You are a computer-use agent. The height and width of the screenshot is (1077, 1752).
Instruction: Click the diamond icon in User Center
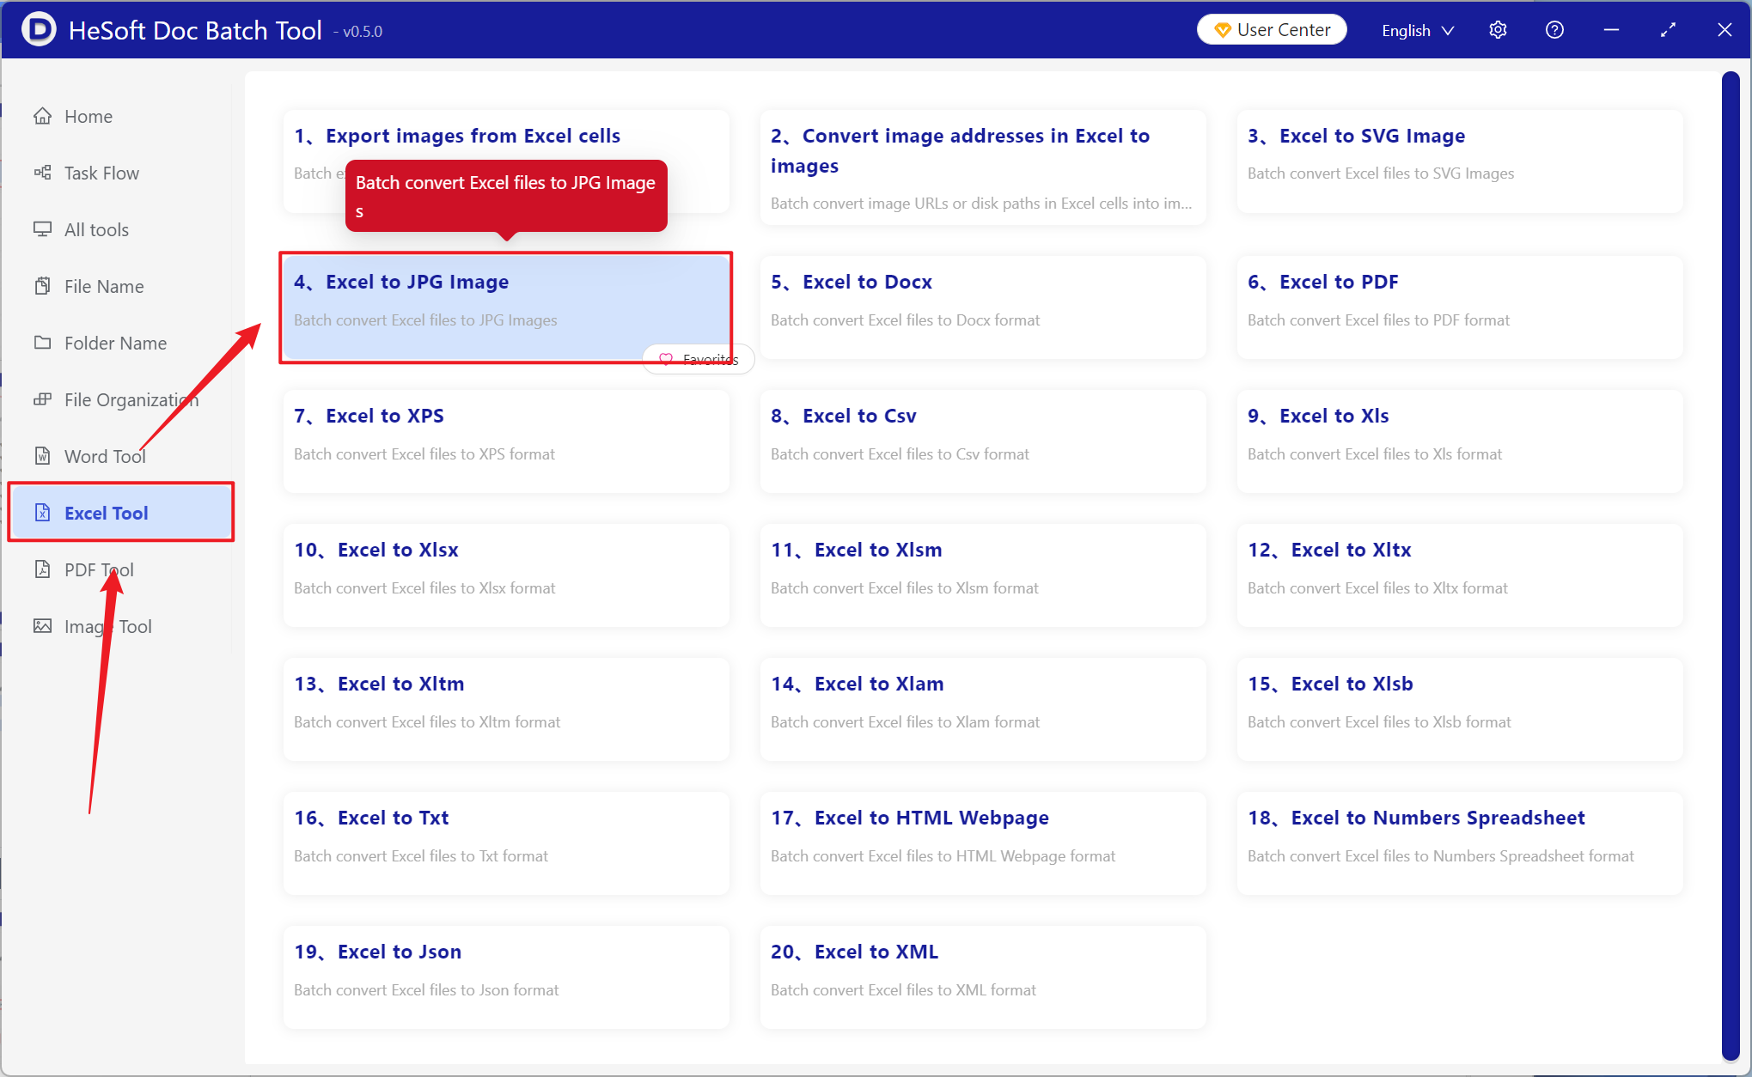[1222, 30]
